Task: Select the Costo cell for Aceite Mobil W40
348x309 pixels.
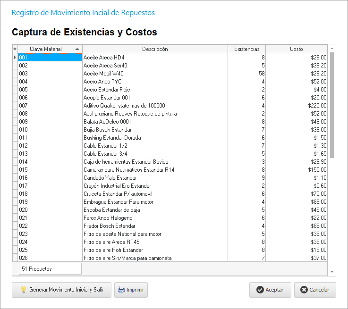Action: pyautogui.click(x=296, y=74)
